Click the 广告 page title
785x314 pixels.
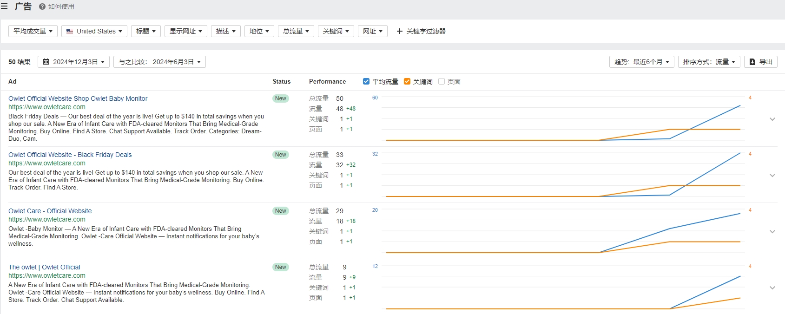tap(23, 7)
